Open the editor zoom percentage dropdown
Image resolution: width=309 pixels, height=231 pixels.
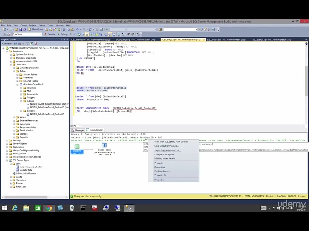[80, 126]
